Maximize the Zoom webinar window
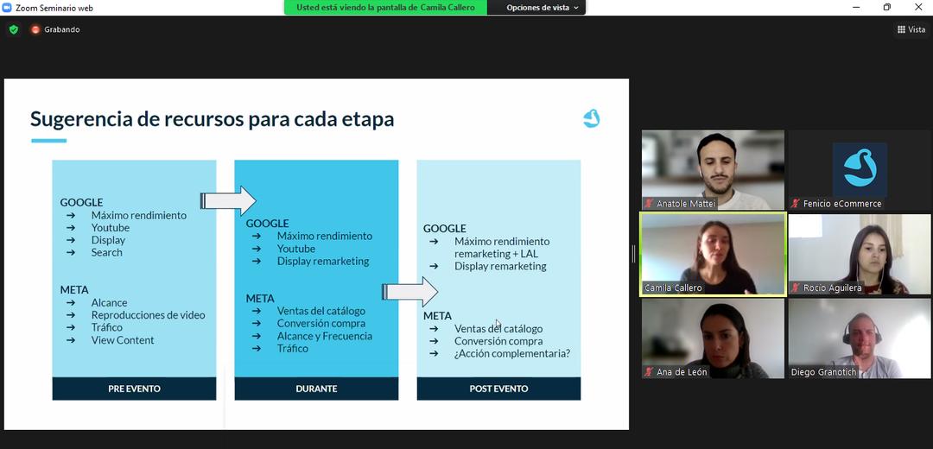This screenshot has height=449, width=933. tap(886, 8)
